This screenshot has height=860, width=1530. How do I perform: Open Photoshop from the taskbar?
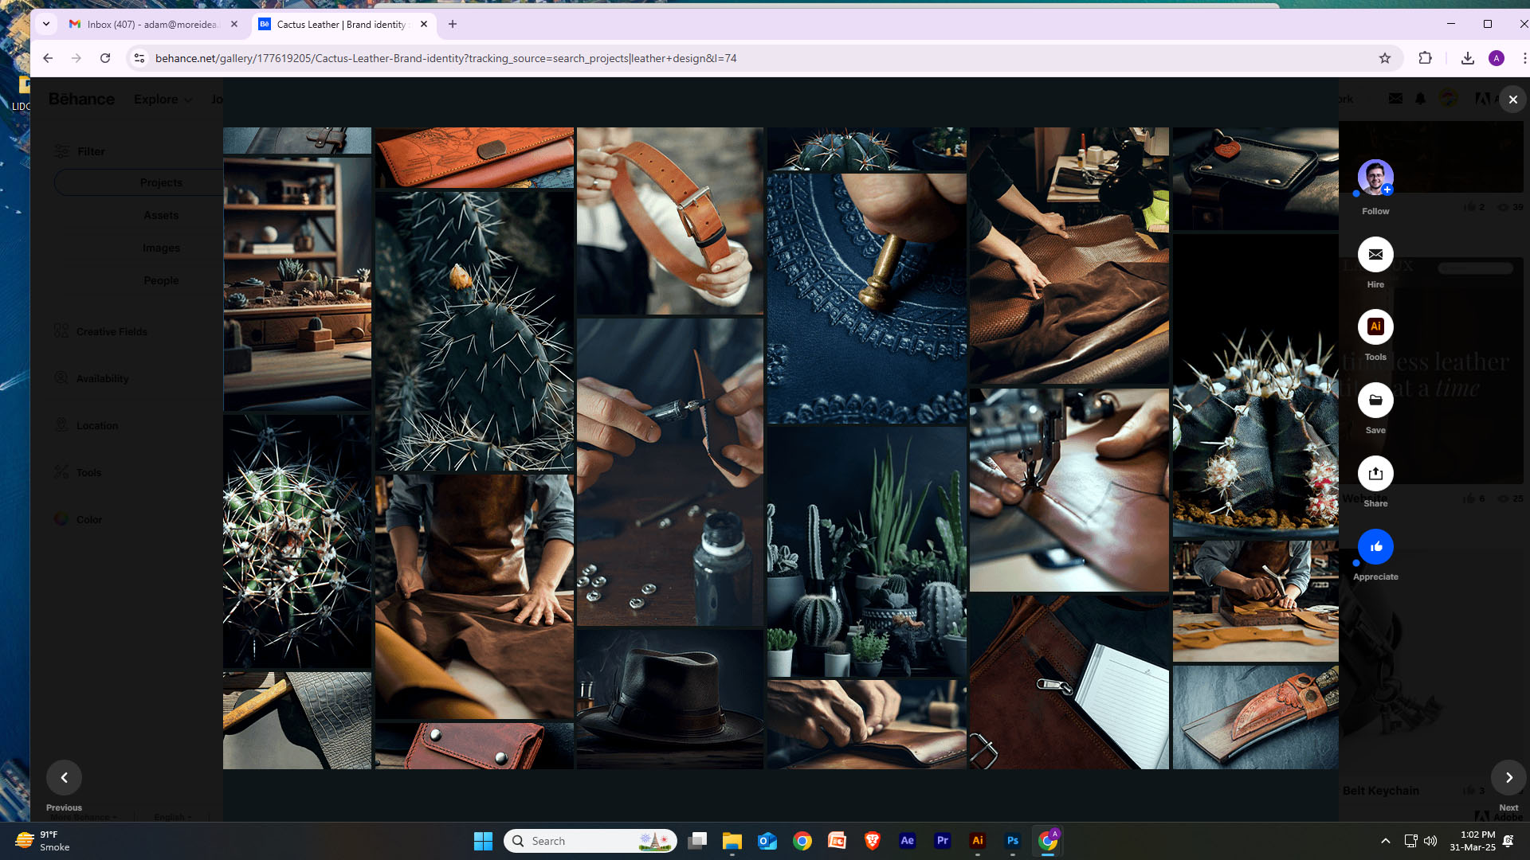point(1012,841)
